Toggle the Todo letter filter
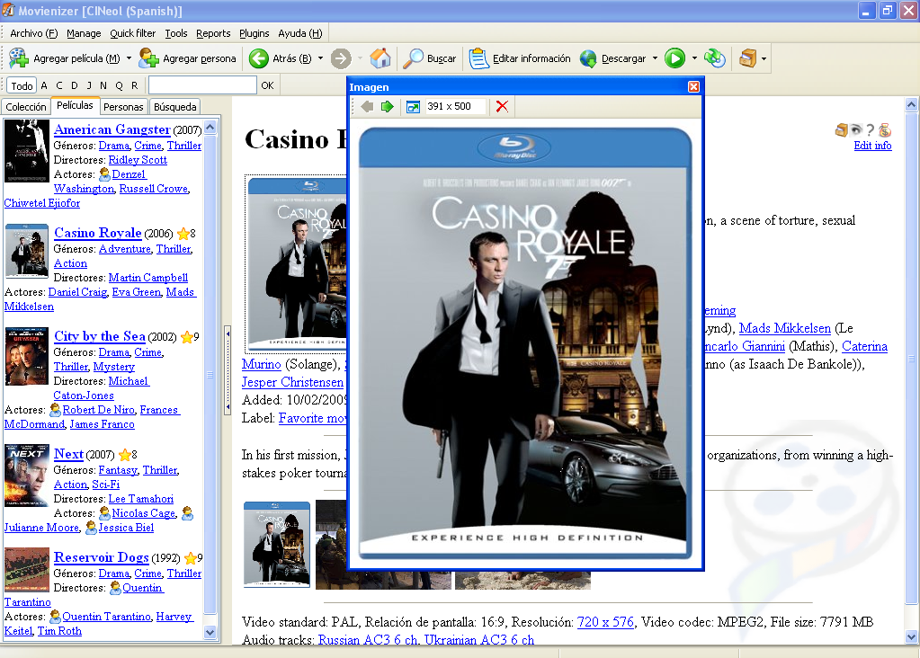This screenshot has width=920, height=658. point(22,85)
